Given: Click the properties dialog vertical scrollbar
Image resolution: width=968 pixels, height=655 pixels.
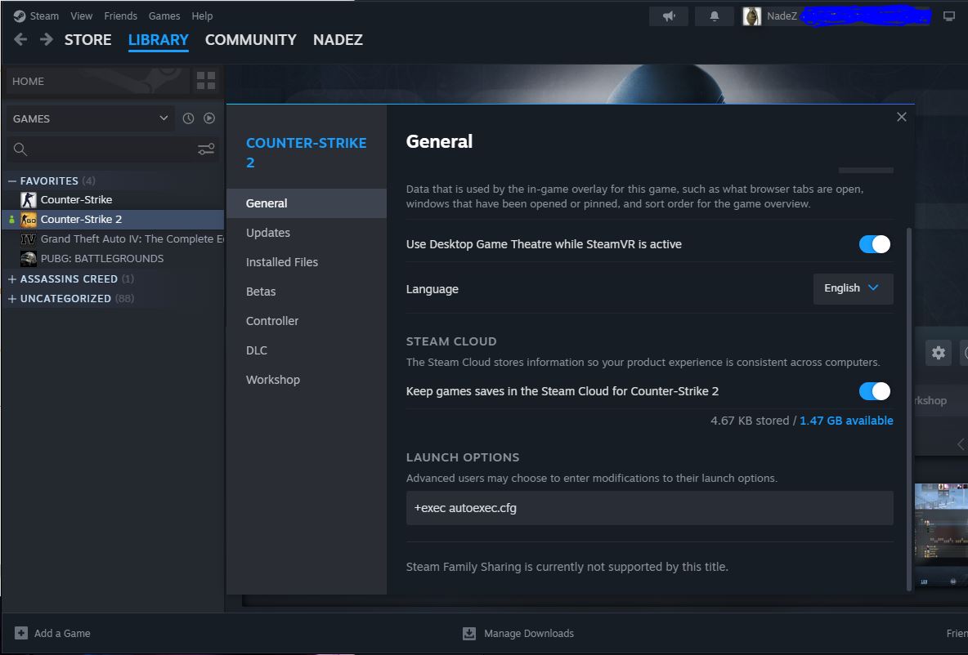Looking at the screenshot, I should pyautogui.click(x=909, y=409).
